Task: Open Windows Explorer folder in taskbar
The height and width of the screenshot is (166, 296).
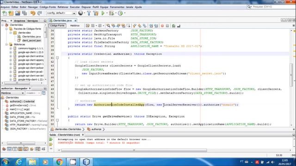Action: tap(32, 162)
